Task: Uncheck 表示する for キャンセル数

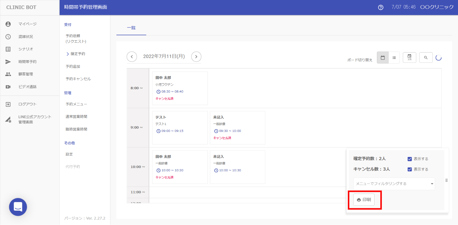Action: click(410, 169)
